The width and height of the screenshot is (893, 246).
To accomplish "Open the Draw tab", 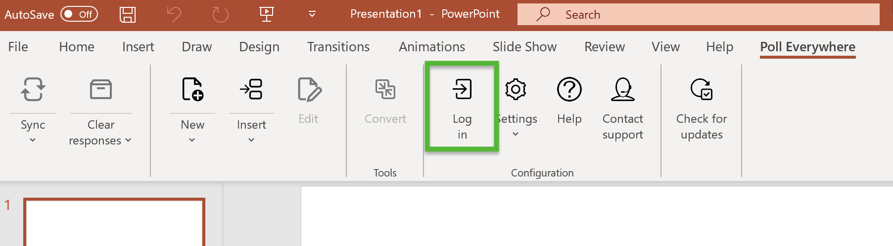I will tap(197, 47).
